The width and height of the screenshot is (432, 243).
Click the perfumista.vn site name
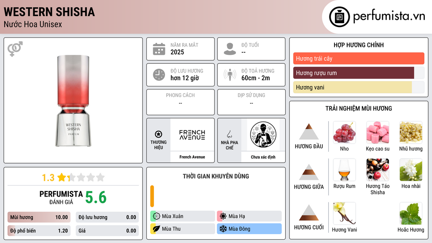(x=389, y=16)
